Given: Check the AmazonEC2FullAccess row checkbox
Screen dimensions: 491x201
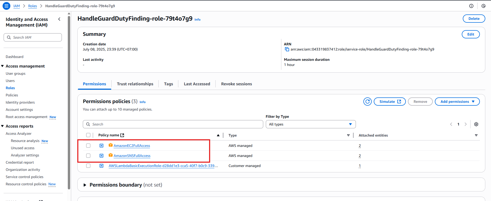Looking at the screenshot, I should (88, 146).
